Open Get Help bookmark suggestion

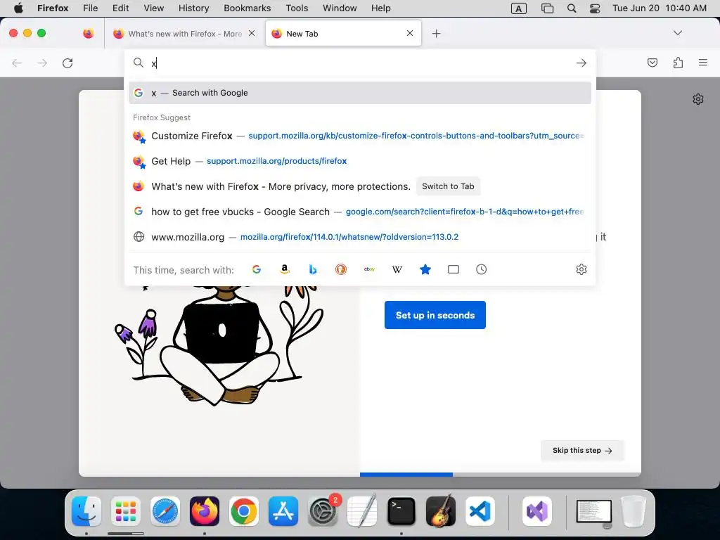coord(360,161)
